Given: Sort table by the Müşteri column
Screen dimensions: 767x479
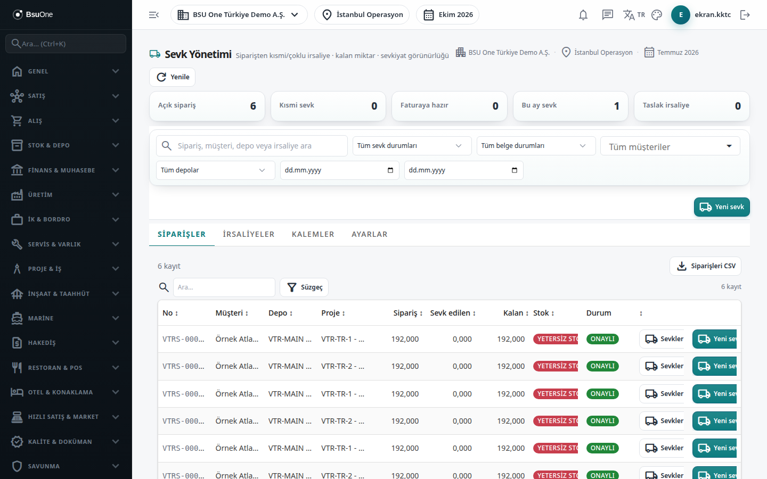Looking at the screenshot, I should click(232, 313).
